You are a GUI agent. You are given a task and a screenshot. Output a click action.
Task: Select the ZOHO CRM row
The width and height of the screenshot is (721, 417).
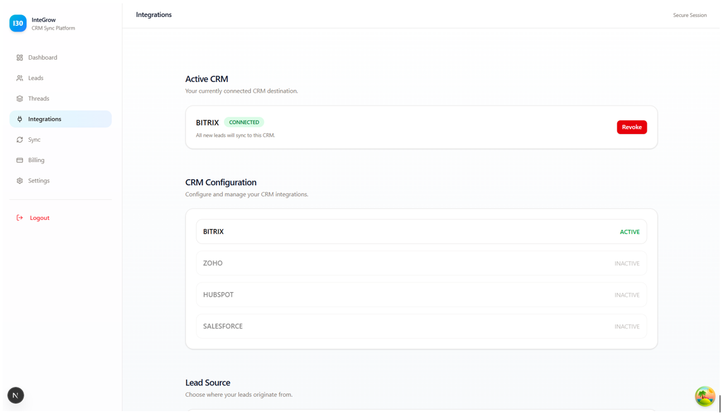[421, 263]
